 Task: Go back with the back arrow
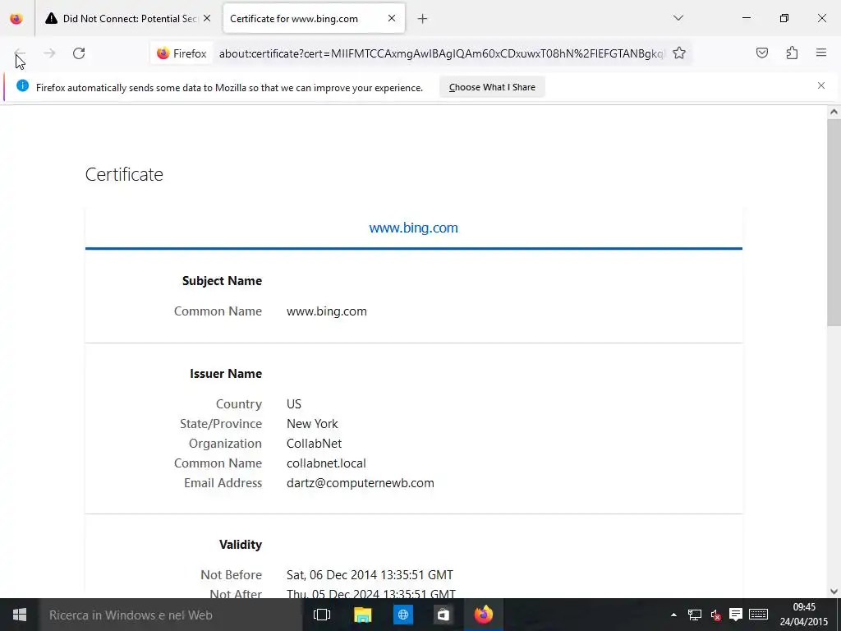pyautogui.click(x=20, y=53)
